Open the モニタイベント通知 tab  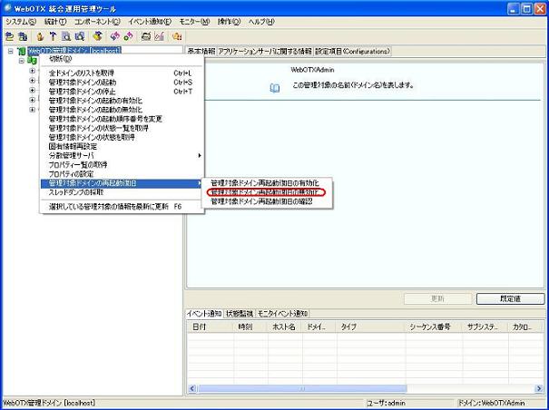point(284,313)
